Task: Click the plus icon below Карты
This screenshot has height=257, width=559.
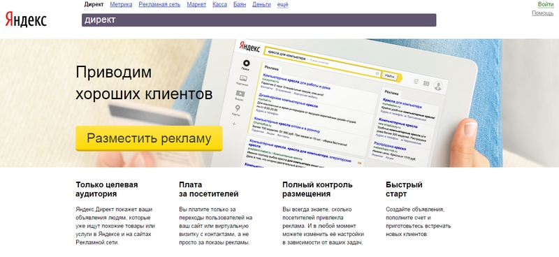Action: tap(234, 124)
